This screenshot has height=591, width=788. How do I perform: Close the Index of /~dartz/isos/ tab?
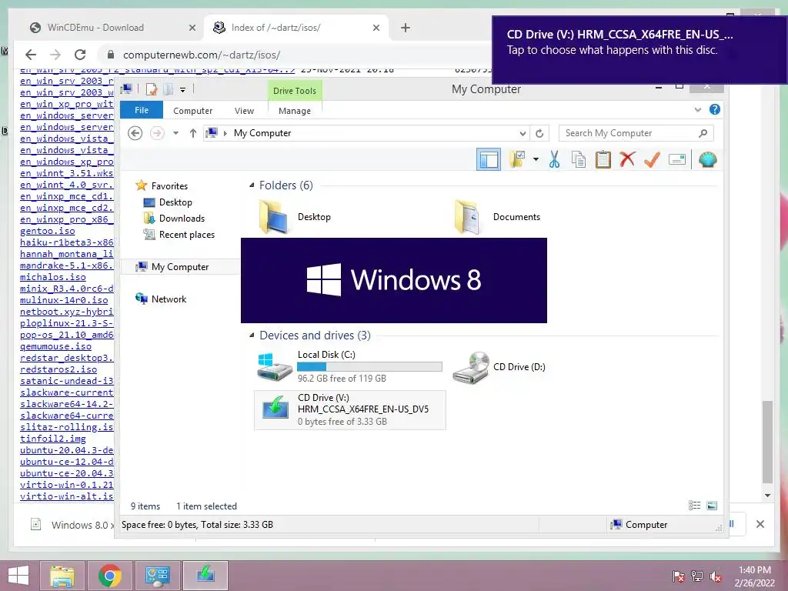coord(376,28)
